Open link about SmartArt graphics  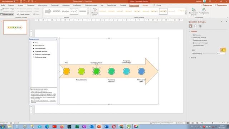click(x=43, y=101)
